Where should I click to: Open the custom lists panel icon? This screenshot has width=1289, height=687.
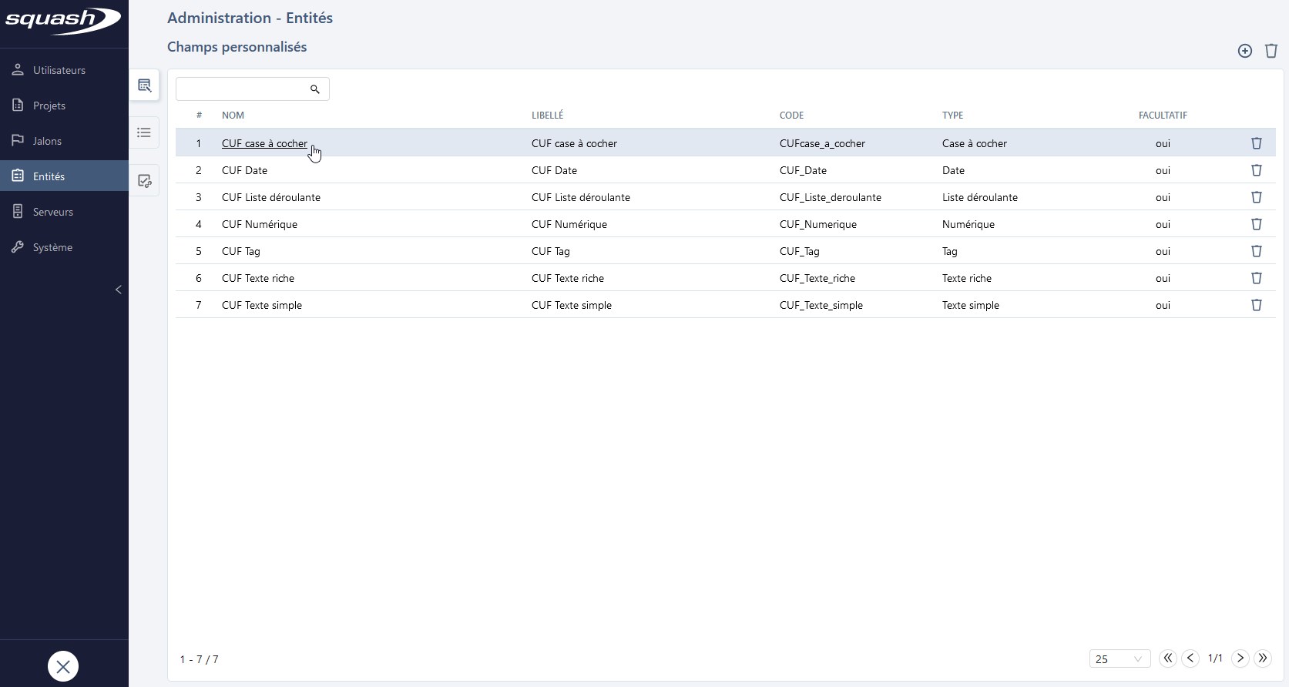pyautogui.click(x=144, y=133)
